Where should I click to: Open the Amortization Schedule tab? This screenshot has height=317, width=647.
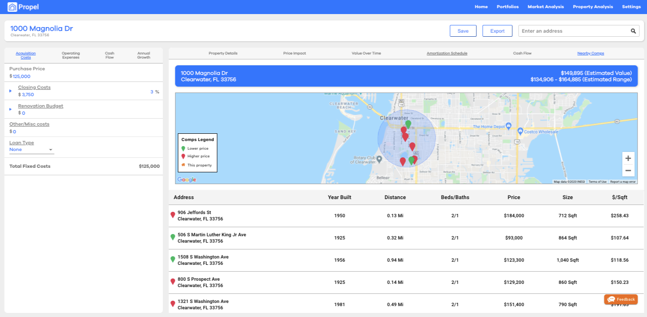click(x=447, y=54)
